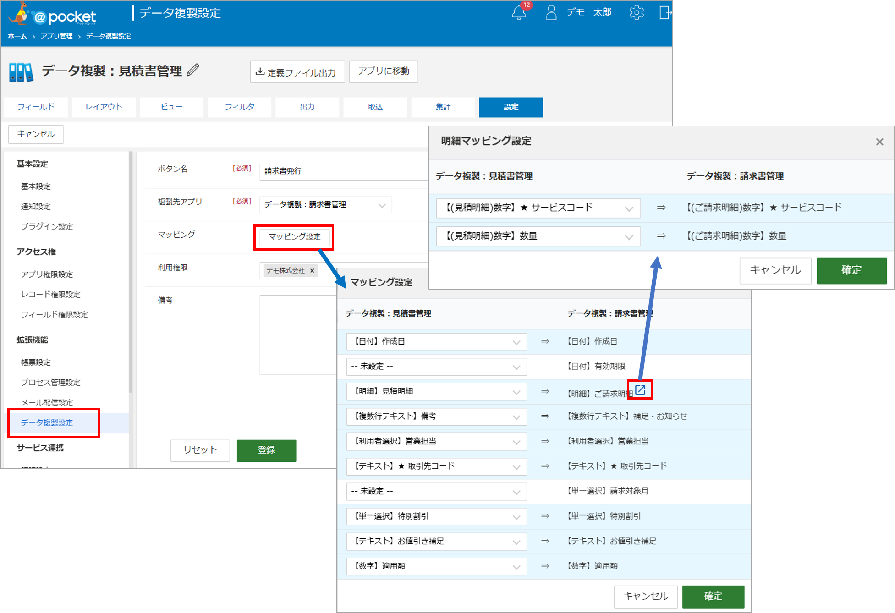The image size is (895, 613).
Task: Open プラグイン設定 in the sidebar
Action: 47,227
